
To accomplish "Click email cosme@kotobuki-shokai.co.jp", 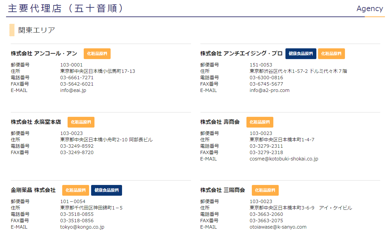I will click(x=284, y=159).
